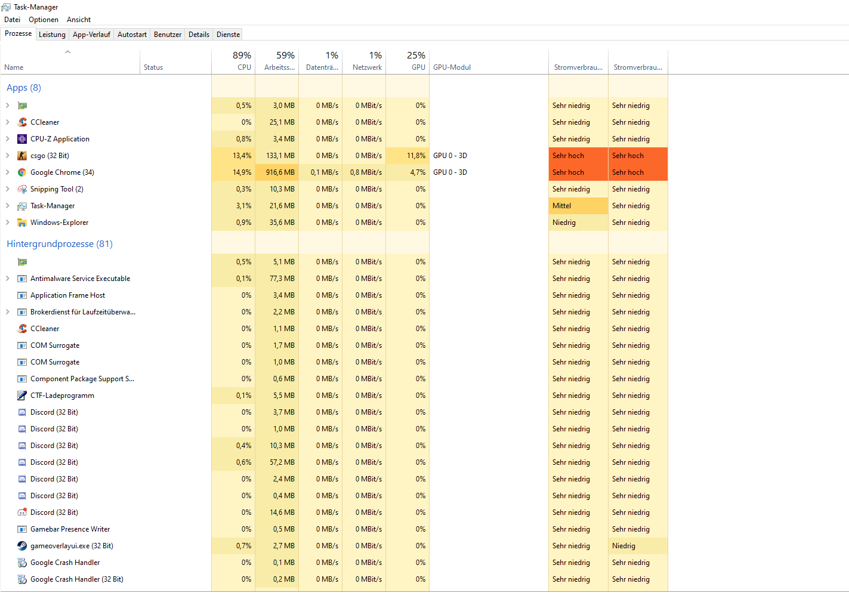Expand Snipping Tool (2) entry
The height and width of the screenshot is (596, 849).
8,189
